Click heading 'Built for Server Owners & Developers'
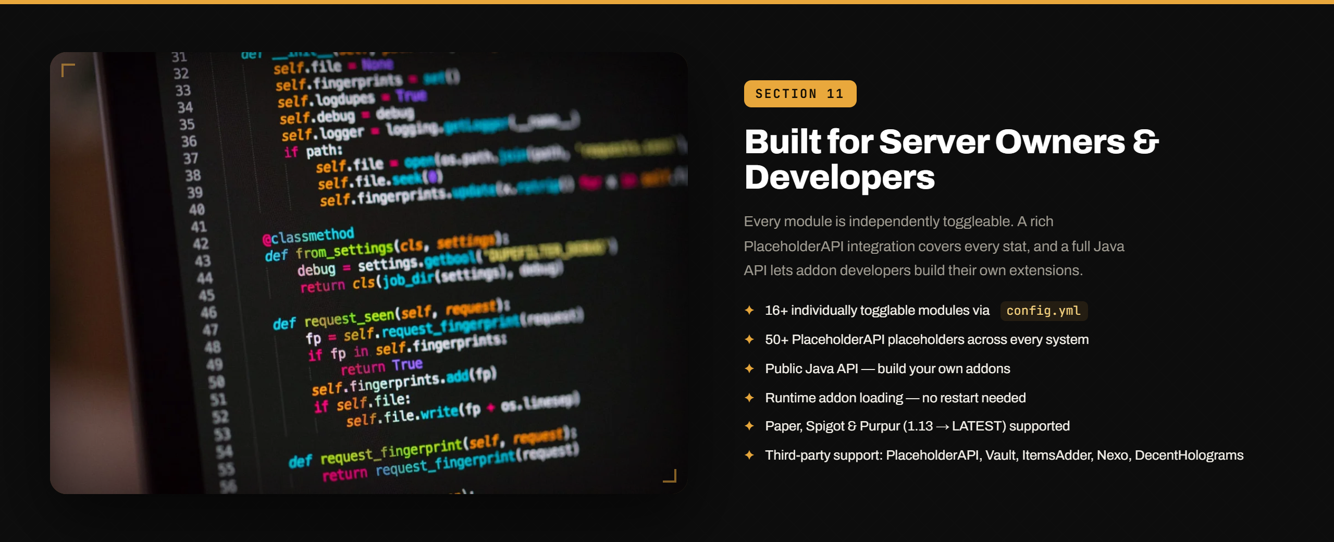 click(x=952, y=159)
